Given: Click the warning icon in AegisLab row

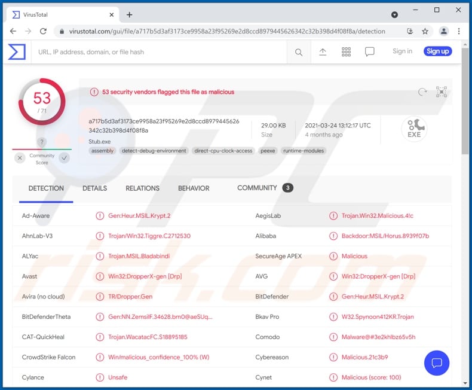Looking at the screenshot, I should point(333,216).
